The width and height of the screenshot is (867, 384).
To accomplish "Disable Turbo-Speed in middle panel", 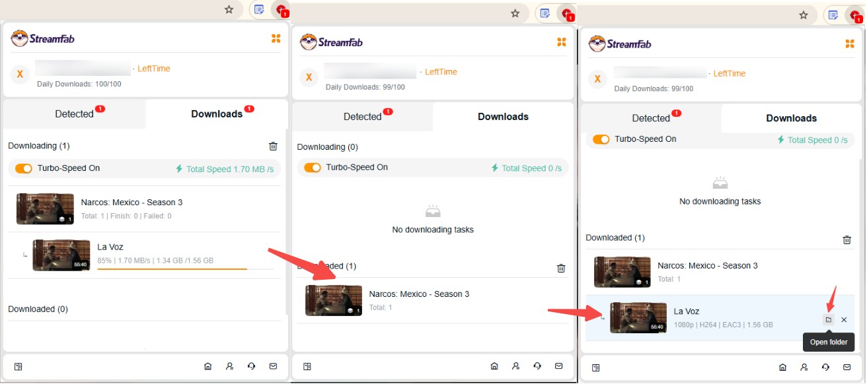I will pos(312,167).
